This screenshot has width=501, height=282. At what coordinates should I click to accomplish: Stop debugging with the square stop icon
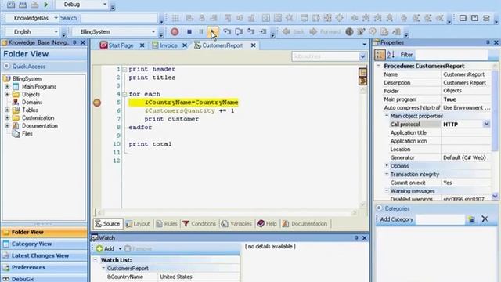(x=189, y=31)
